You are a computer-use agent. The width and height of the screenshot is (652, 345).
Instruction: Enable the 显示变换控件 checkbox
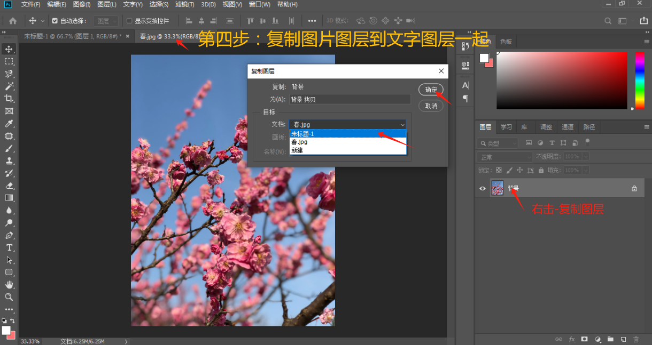(129, 21)
